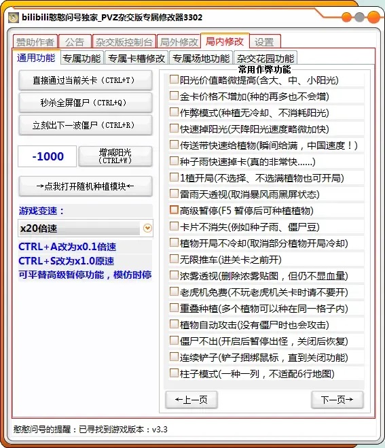Go to the next page with 下一页

click(337, 400)
